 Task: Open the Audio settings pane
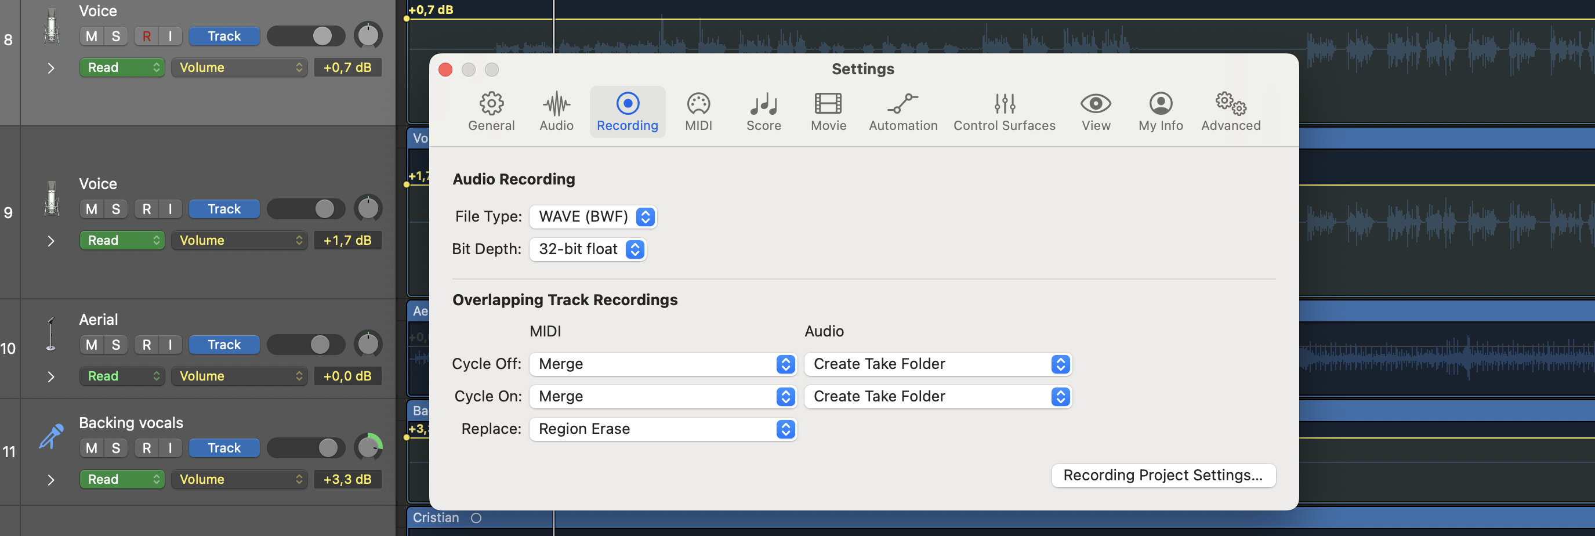[x=556, y=112]
